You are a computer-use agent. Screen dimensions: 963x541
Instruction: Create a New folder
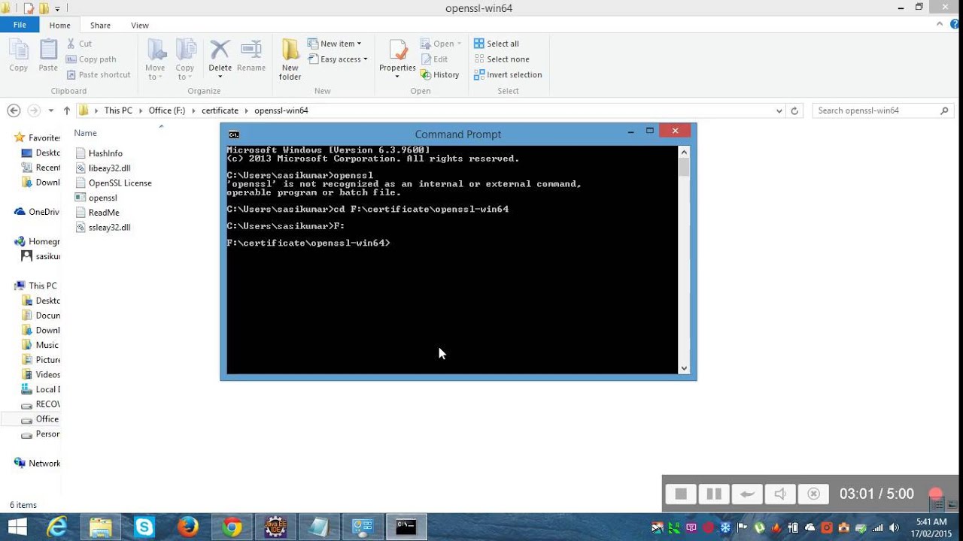[x=290, y=60]
